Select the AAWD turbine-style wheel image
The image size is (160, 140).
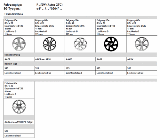(x=80, y=44)
